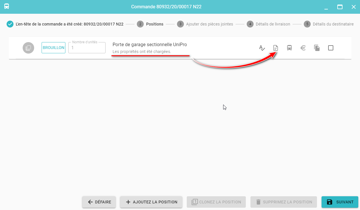Screen dimensions: 360x210
Task: Focus the Nombre d'unités field
Action: 87,48
